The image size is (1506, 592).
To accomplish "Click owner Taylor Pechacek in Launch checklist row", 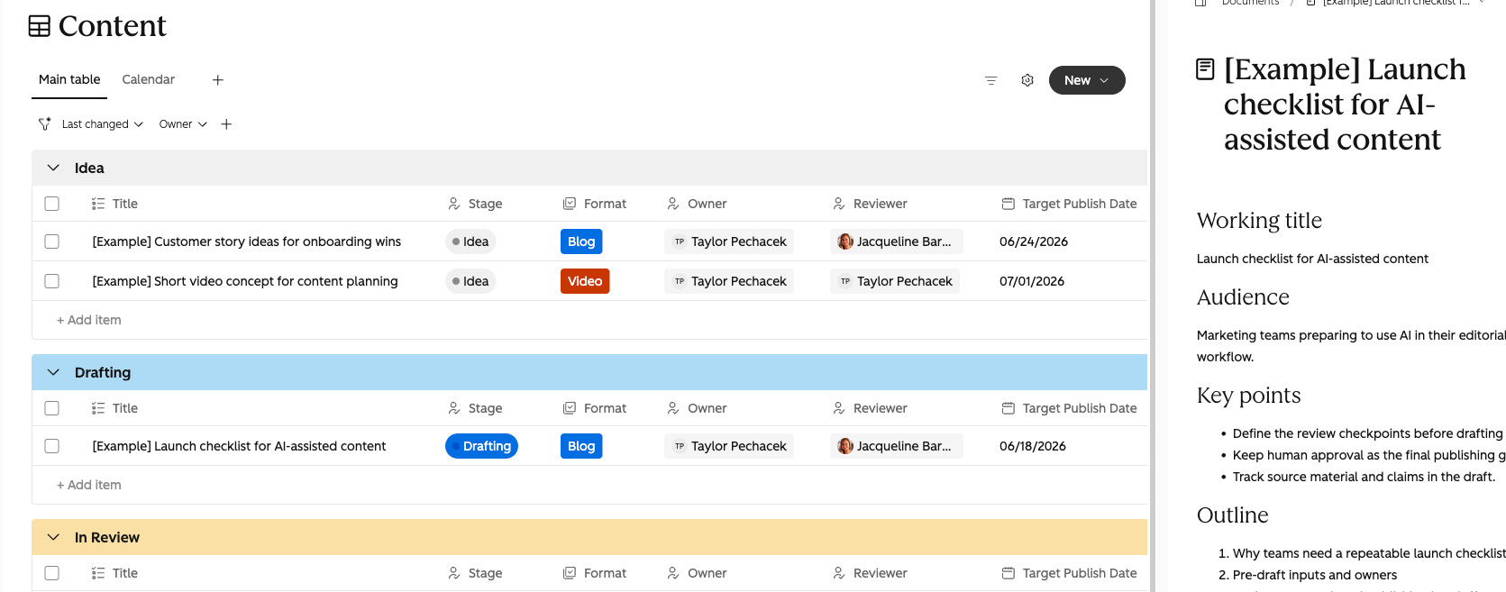I will [x=729, y=446].
